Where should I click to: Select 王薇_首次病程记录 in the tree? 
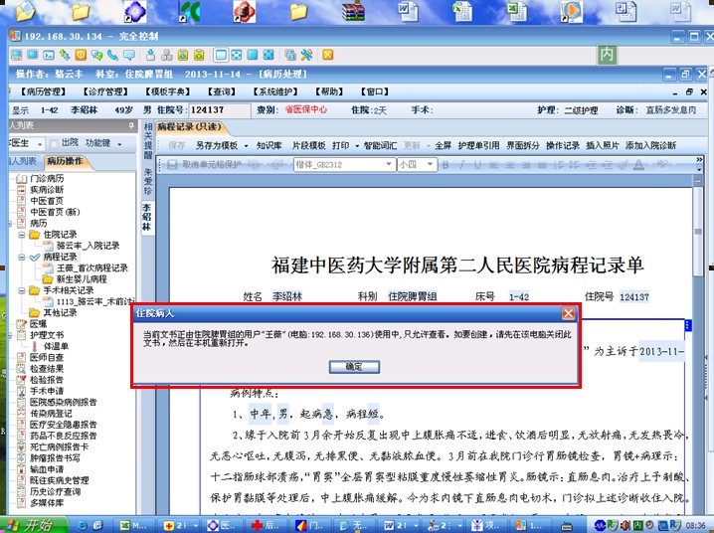pos(91,268)
